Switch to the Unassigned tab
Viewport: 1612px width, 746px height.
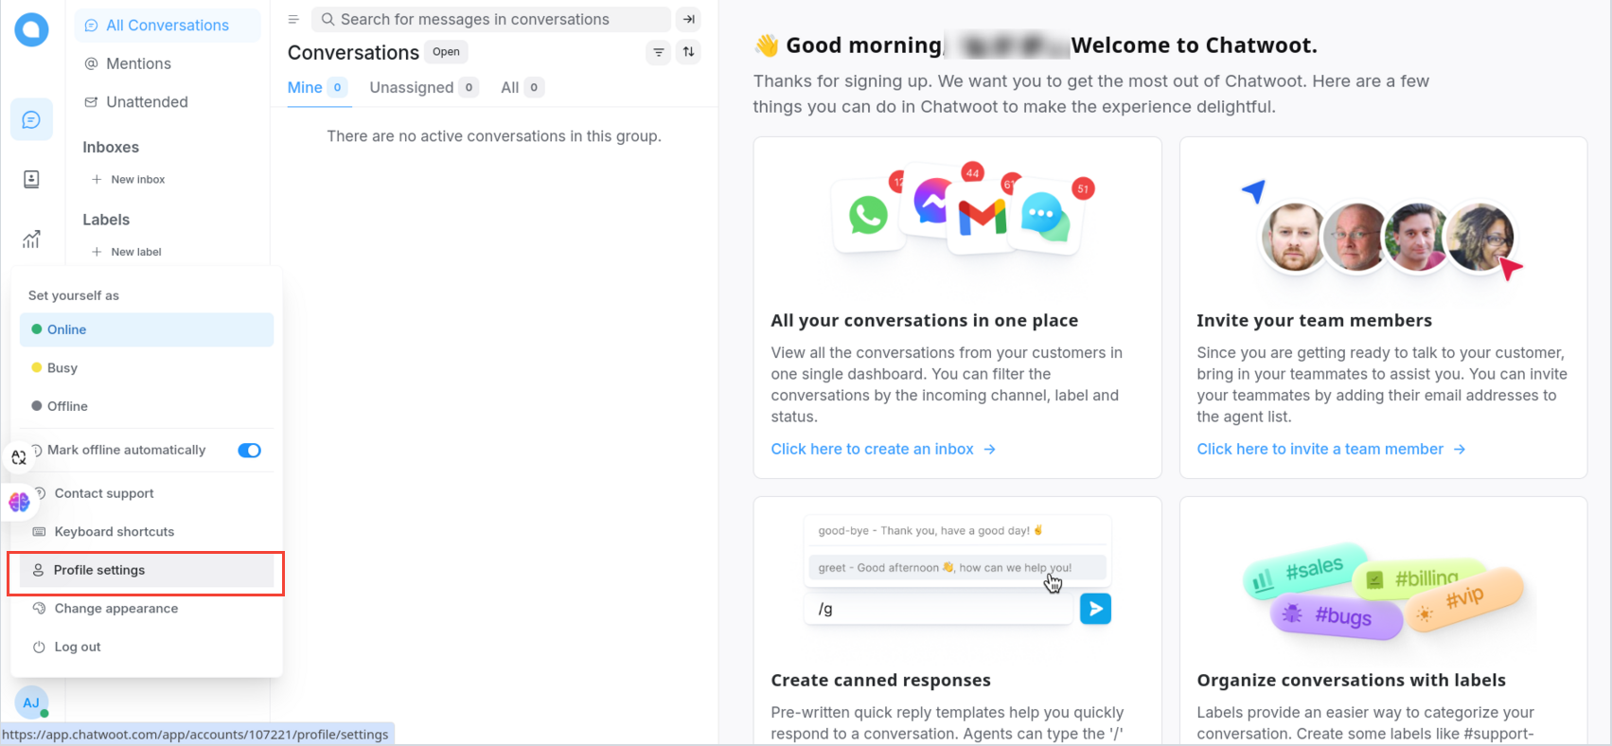pos(424,87)
